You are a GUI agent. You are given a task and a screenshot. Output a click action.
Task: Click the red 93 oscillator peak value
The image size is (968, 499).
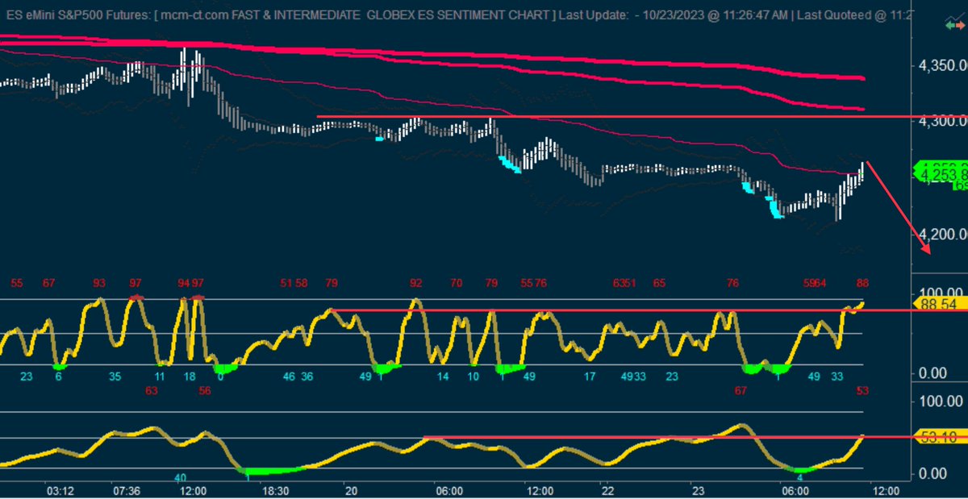coord(99,283)
